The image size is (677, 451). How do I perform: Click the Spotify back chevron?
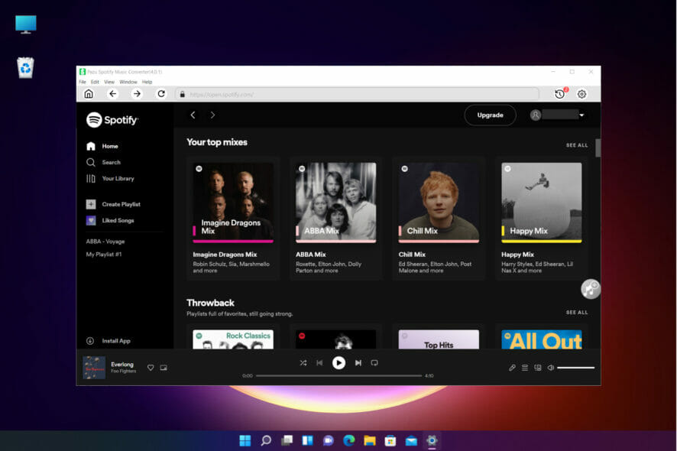[x=193, y=115]
